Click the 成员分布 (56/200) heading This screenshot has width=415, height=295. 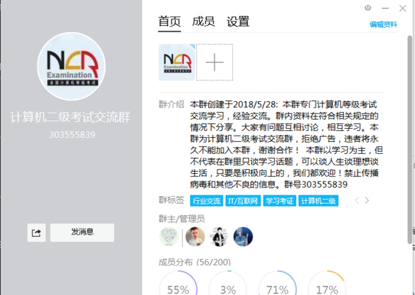(194, 262)
